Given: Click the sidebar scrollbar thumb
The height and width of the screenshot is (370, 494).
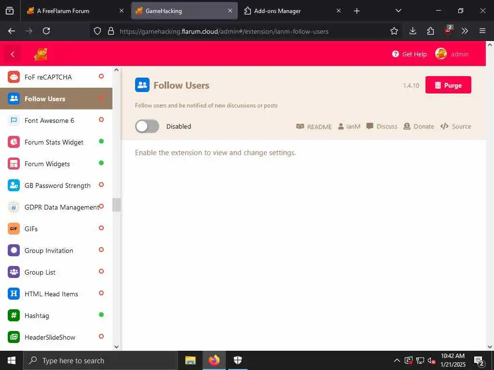Looking at the screenshot, I should (x=116, y=205).
